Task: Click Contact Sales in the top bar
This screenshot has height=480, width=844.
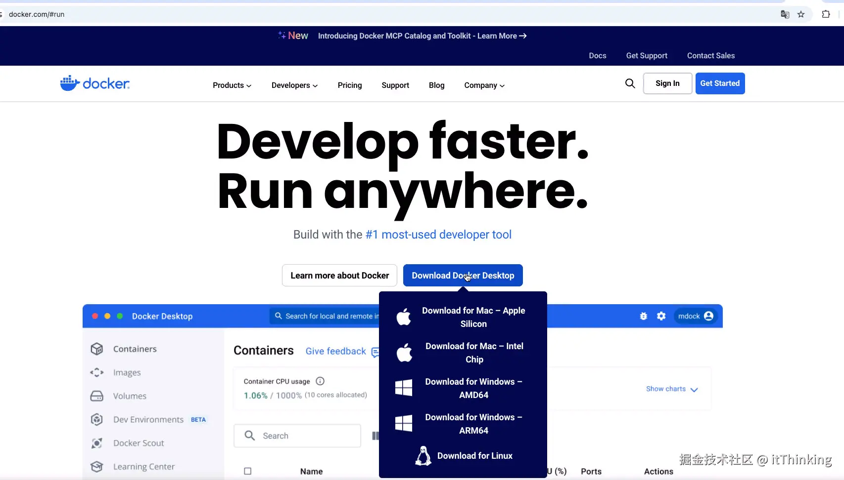Action: pyautogui.click(x=711, y=56)
